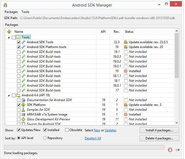This screenshot has height=159, width=185.
Task: Toggle the Installed show filter
Action: tap(45, 130)
